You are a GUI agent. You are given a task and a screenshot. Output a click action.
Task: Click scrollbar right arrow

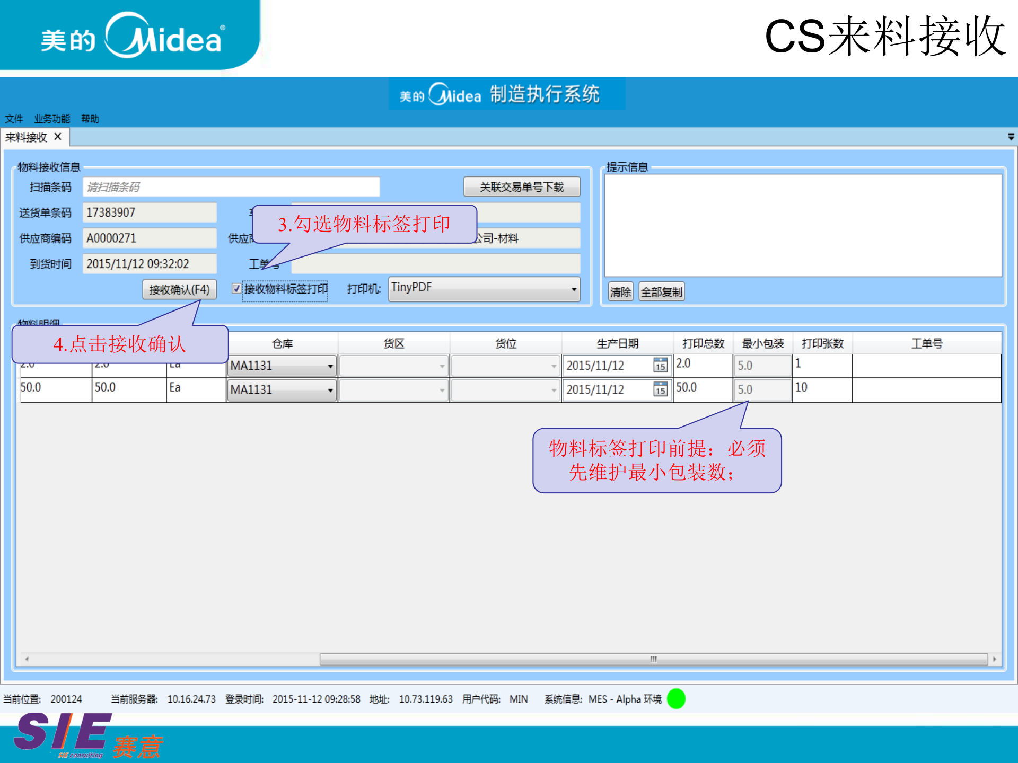click(995, 659)
